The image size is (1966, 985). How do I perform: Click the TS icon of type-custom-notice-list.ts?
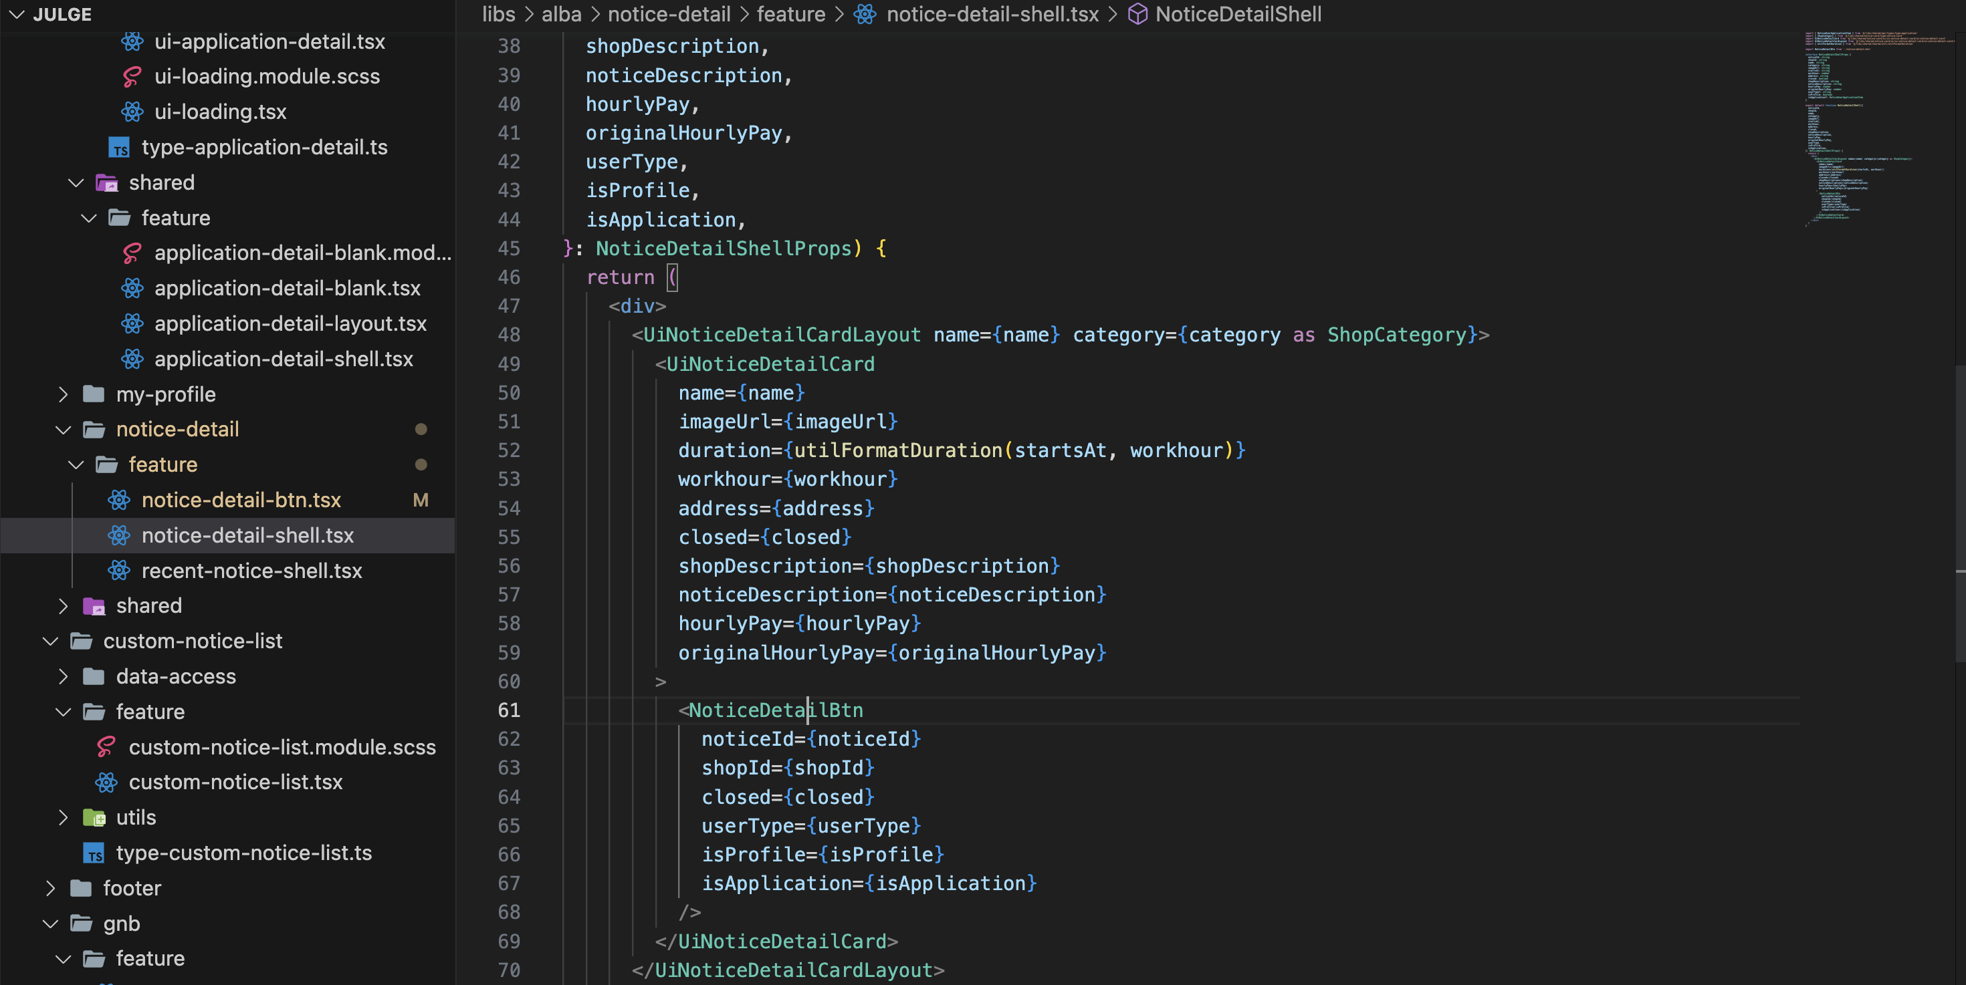pos(94,853)
